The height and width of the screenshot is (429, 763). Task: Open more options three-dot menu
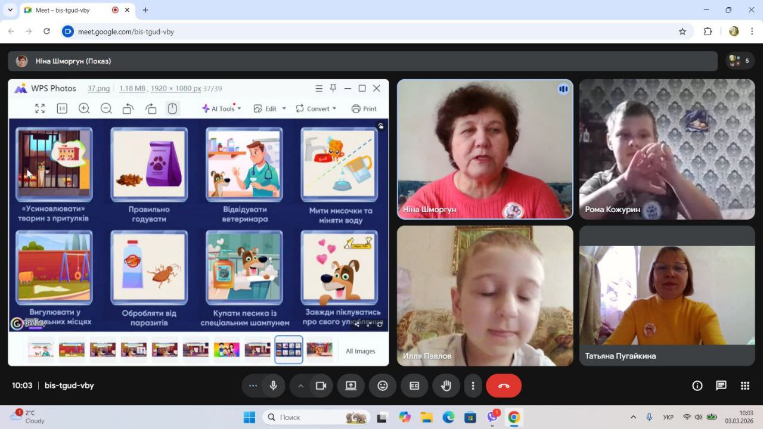point(473,386)
